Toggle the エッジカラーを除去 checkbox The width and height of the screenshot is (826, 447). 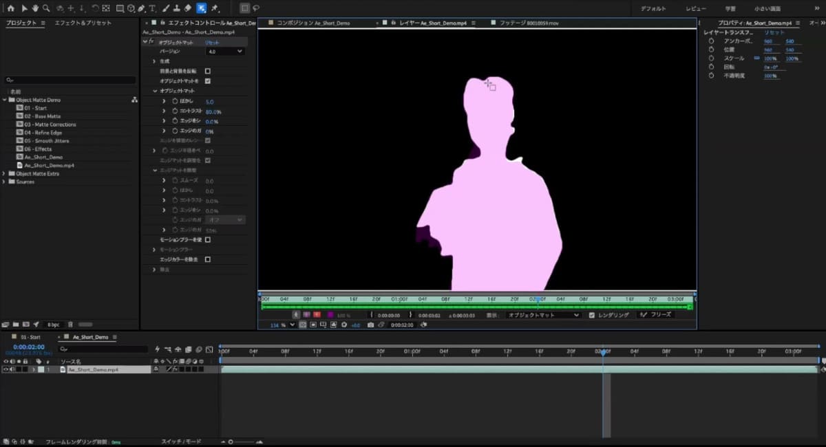pyautogui.click(x=208, y=259)
